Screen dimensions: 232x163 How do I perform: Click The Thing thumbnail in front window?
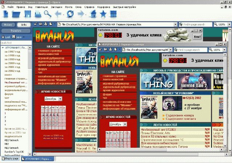[x=158, y=81]
